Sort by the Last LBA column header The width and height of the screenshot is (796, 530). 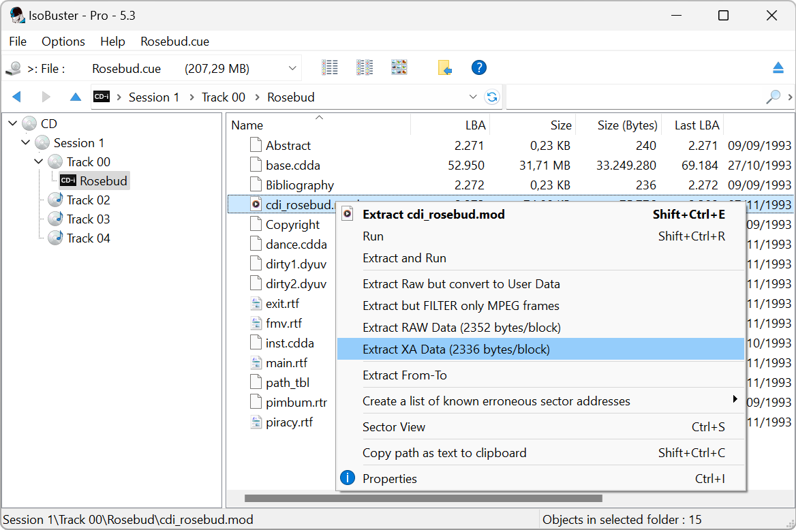coord(692,125)
